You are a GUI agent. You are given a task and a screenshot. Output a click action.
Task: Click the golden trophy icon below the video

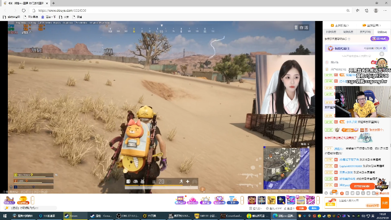click(x=23, y=200)
